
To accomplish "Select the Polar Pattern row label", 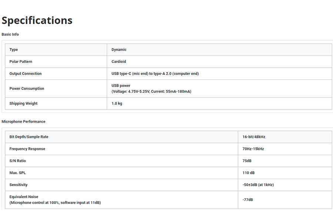I will coord(21,62).
